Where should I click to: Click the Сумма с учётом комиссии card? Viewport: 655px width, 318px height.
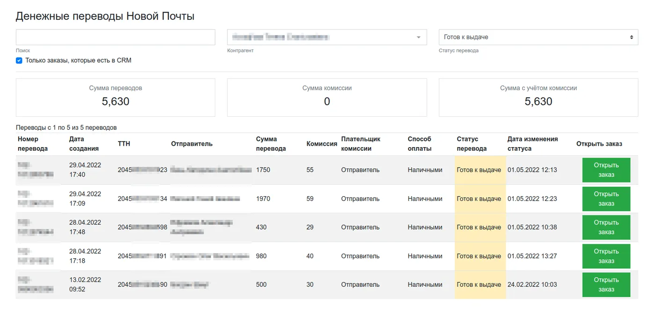(x=539, y=97)
